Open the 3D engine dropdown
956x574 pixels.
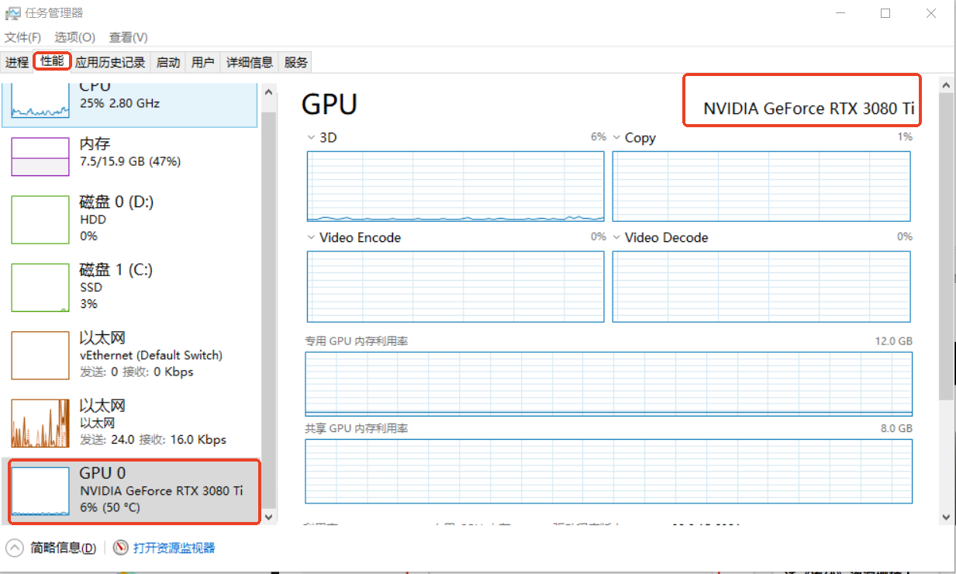point(311,137)
